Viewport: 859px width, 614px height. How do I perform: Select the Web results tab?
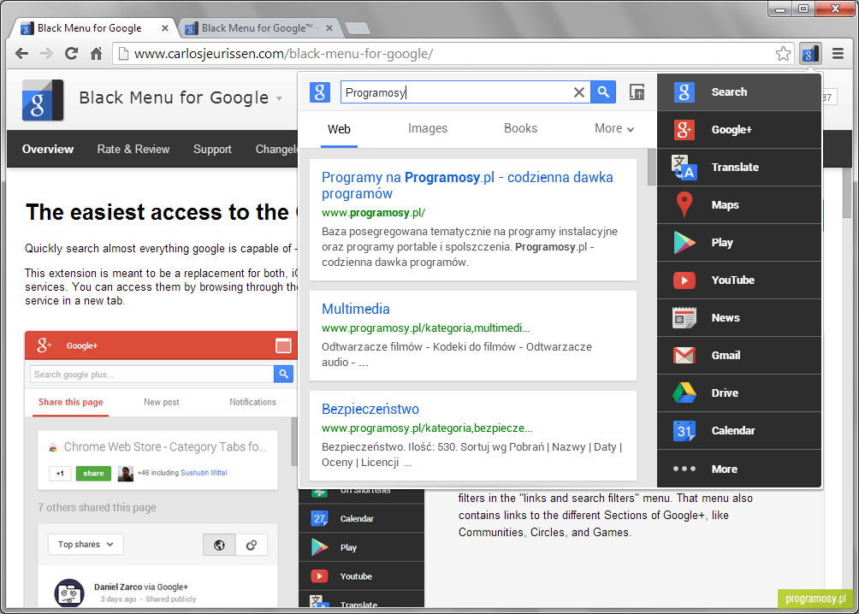[339, 129]
